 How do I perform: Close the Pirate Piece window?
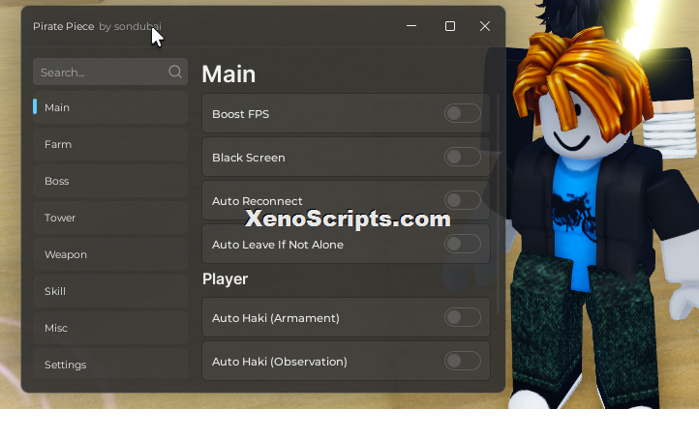tap(485, 26)
